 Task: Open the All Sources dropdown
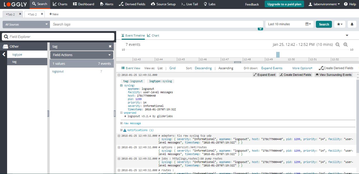(26, 24)
